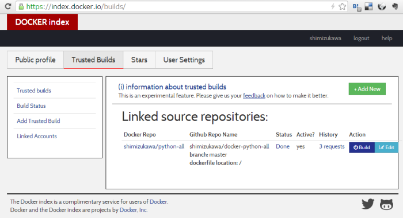This screenshot has width=403, height=218.
Task: Open the shimizukawa/python-all Docker repo
Action: pos(154,146)
